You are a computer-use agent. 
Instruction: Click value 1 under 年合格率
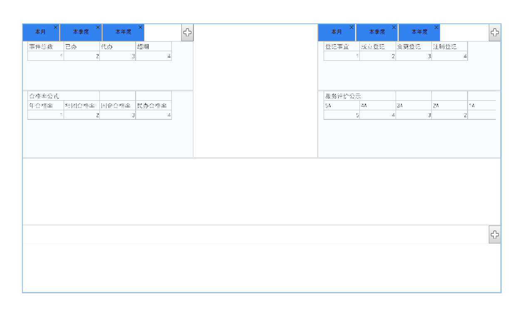pyautogui.click(x=46, y=115)
